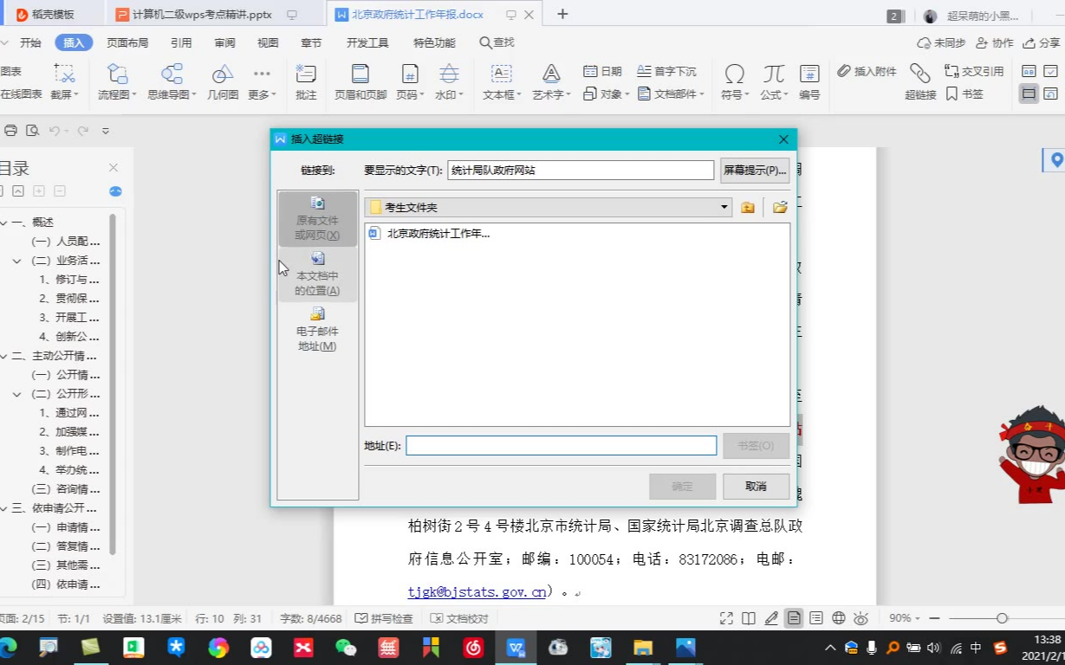Image resolution: width=1065 pixels, height=665 pixels.
Task: Switch to web layout view in status bar
Action: pos(838,618)
